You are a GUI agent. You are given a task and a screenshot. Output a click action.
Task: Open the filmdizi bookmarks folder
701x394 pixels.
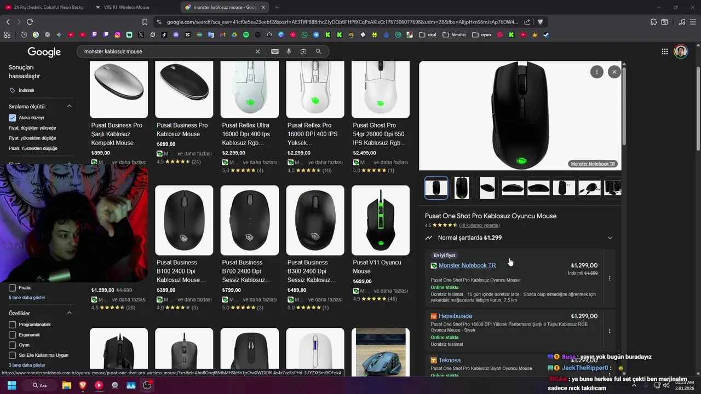(x=454, y=34)
